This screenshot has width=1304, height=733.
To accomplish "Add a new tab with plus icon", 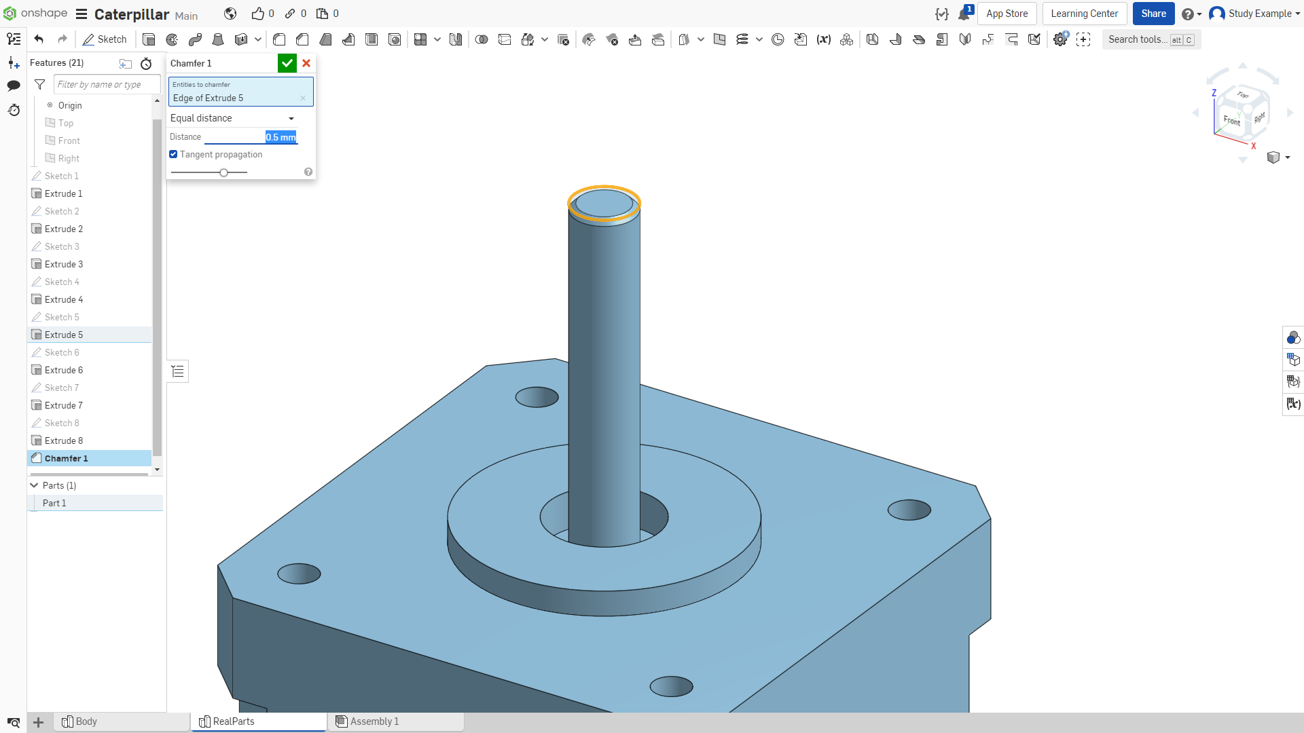I will pos(39,722).
